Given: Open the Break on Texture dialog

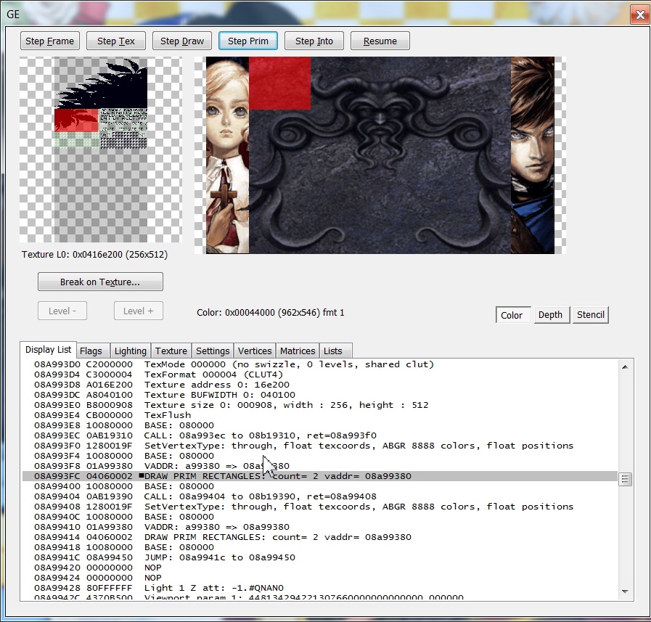Looking at the screenshot, I should (100, 282).
